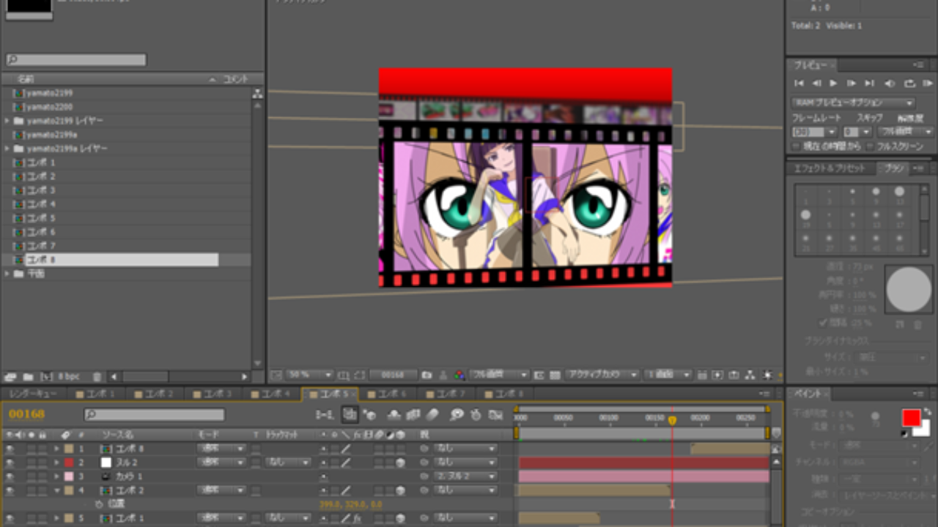
Task: Toggle position stopwatch for 位置 property
Action: coord(99,504)
